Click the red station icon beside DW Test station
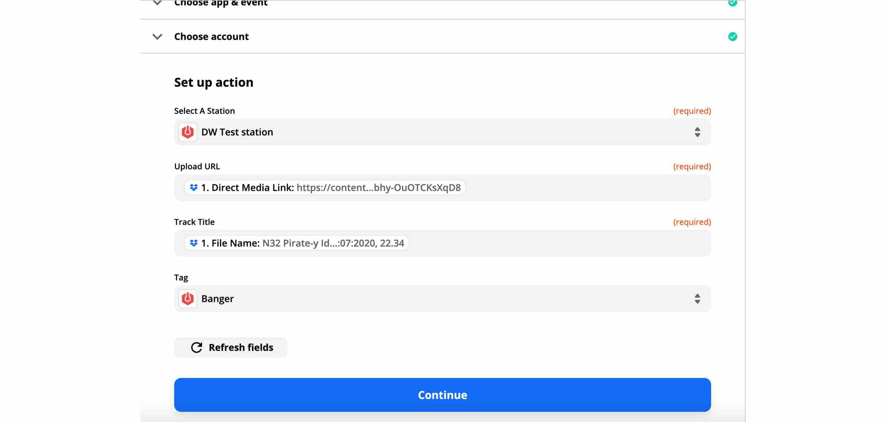Screen dimensions: 886x422 (187, 132)
